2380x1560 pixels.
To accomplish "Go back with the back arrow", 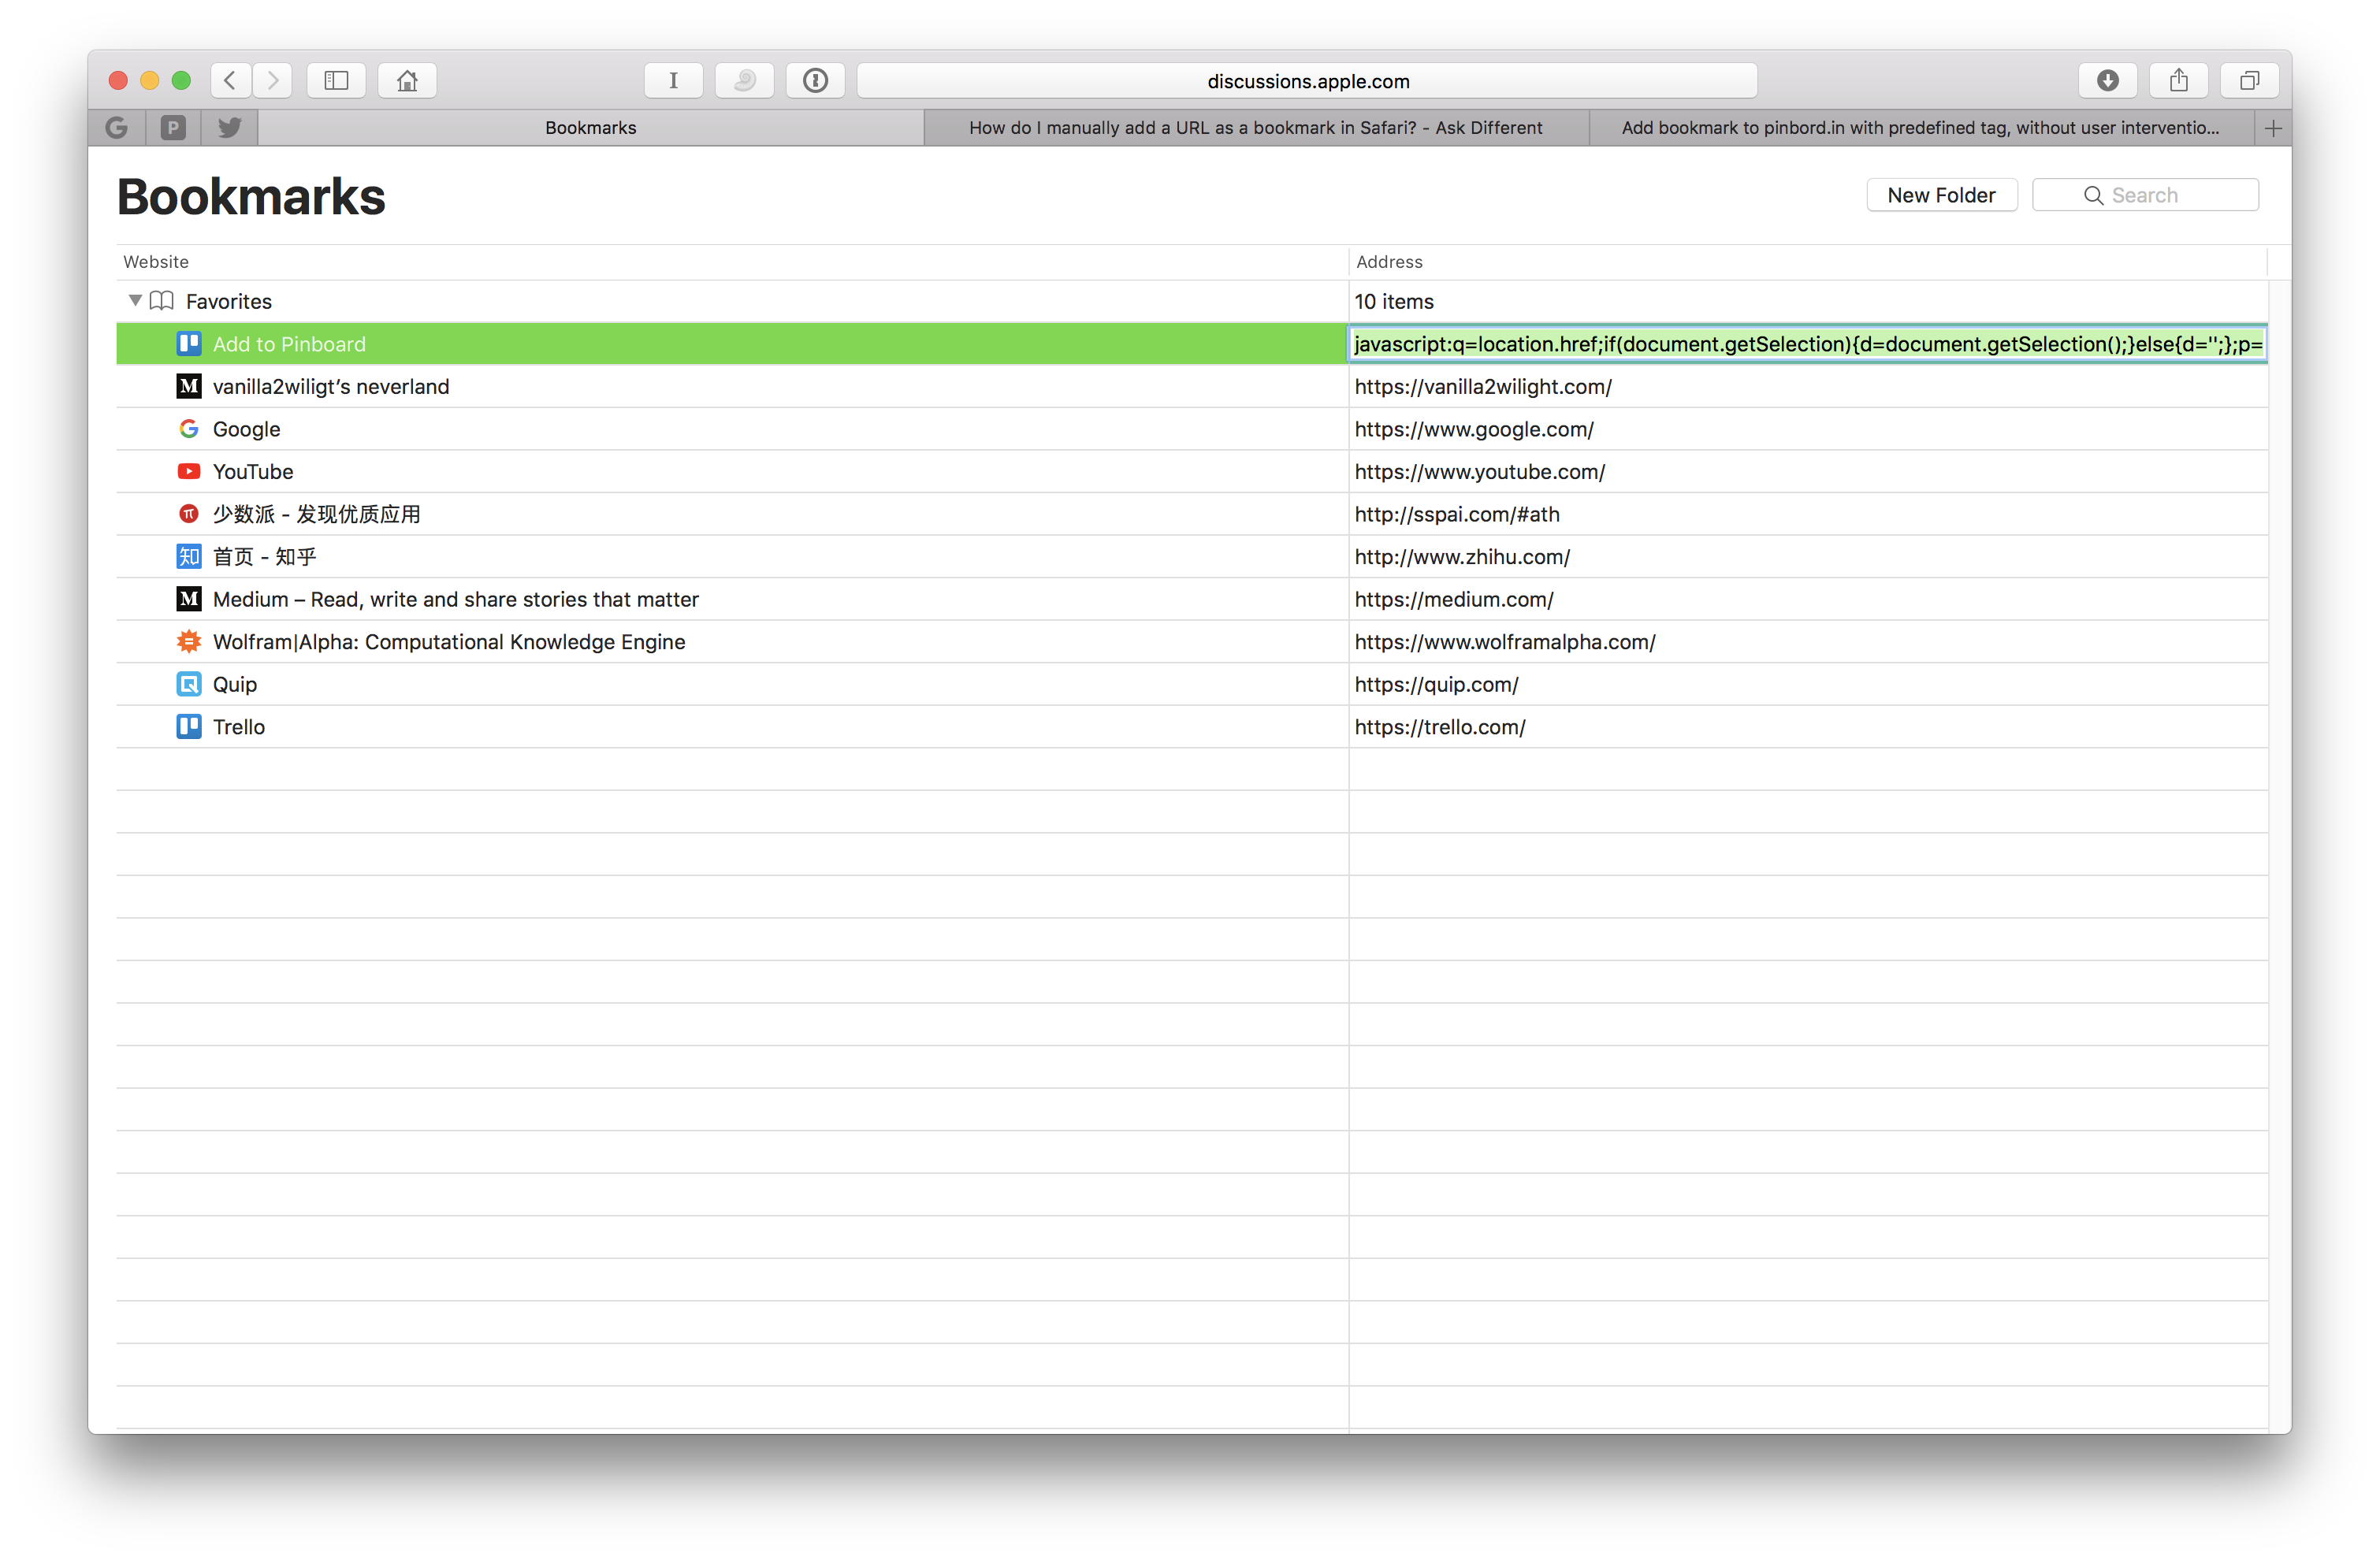I will click(231, 80).
